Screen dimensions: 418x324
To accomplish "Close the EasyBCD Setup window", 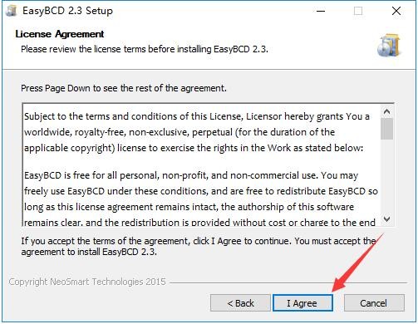I will click(x=396, y=11).
